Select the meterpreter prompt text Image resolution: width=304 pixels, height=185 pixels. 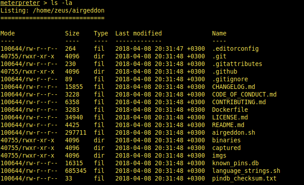[20, 3]
